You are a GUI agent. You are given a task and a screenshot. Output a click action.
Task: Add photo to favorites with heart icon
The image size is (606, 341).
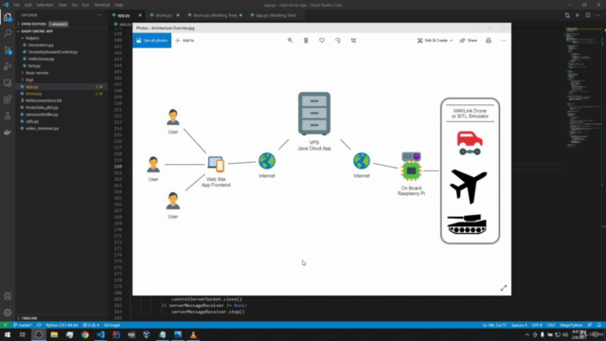[x=322, y=40]
